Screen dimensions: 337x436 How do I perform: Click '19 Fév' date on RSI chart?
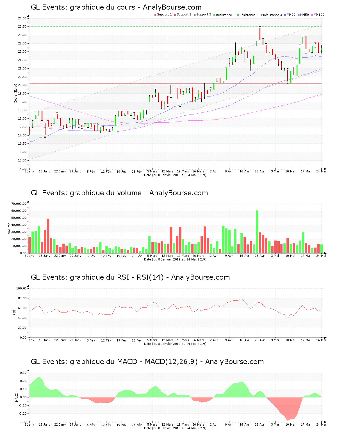click(x=121, y=340)
